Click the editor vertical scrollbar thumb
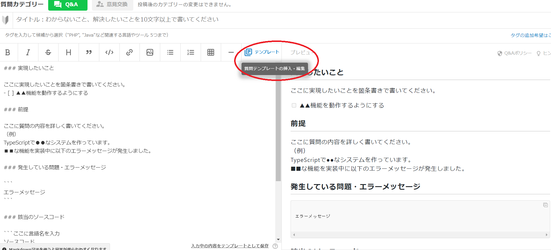 tap(278, 127)
